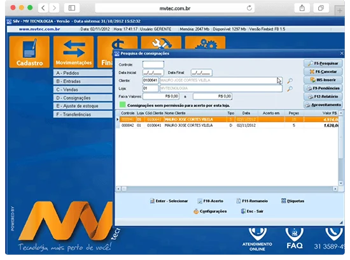Focus the Data Inicial date field

pyautogui.click(x=153, y=73)
